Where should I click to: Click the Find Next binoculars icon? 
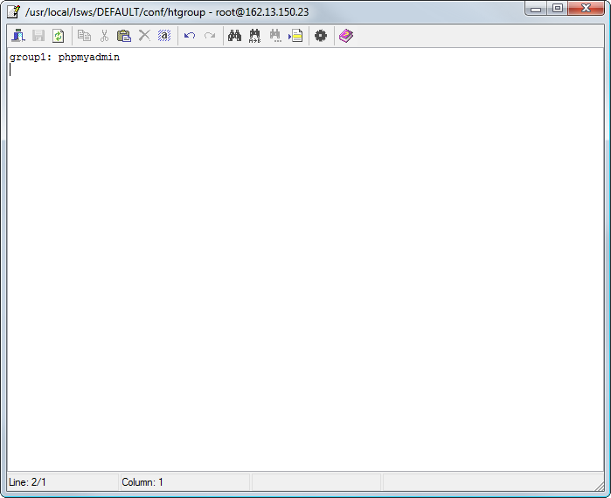click(x=275, y=36)
